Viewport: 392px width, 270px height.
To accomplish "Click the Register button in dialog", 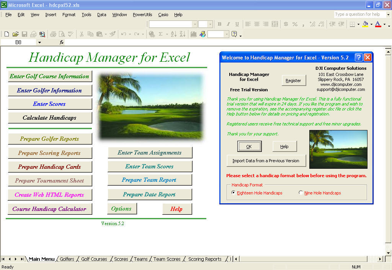I will pos(294,81).
